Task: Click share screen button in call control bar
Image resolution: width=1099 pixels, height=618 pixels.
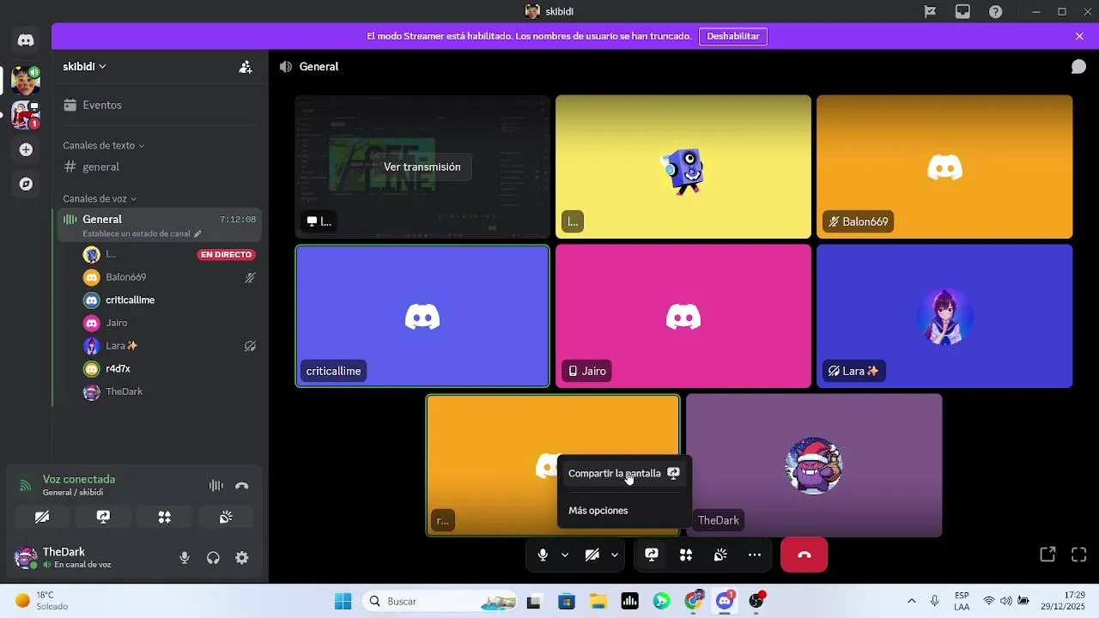Action: tap(652, 555)
